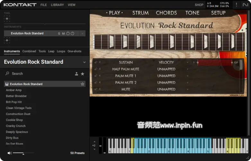251x161 pixels.
Task: Add a new tool with plus icon
Action: [x=7, y=19]
